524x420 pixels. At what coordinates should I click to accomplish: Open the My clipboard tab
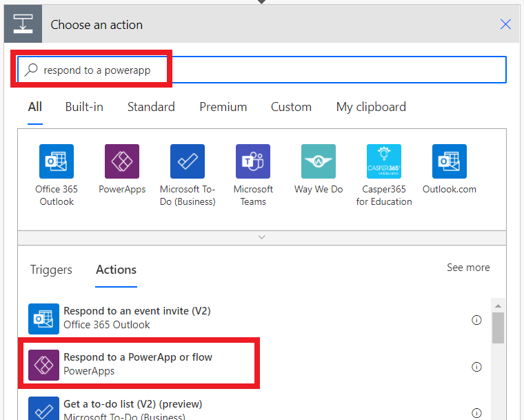(x=371, y=107)
